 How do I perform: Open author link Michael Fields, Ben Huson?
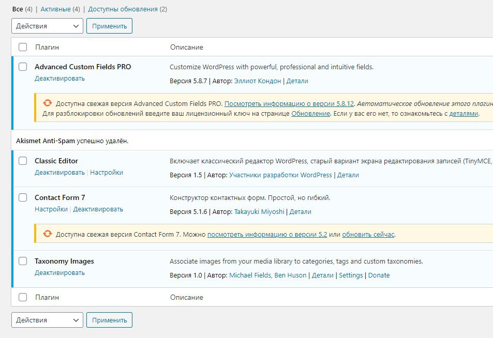pyautogui.click(x=268, y=275)
